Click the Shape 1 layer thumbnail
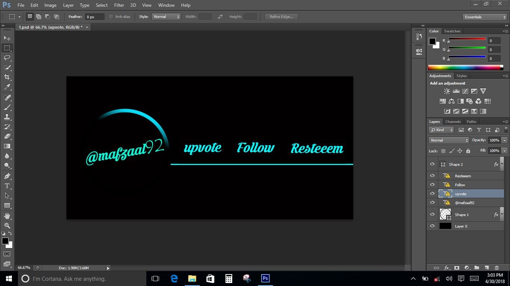Viewport: 510px width, 286px height. coord(445,214)
